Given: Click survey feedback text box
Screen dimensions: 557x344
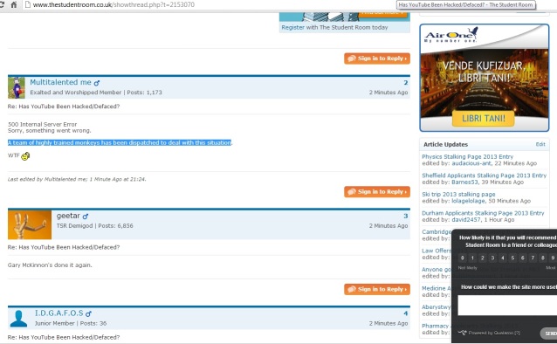Looking at the screenshot, I should click(x=507, y=306).
